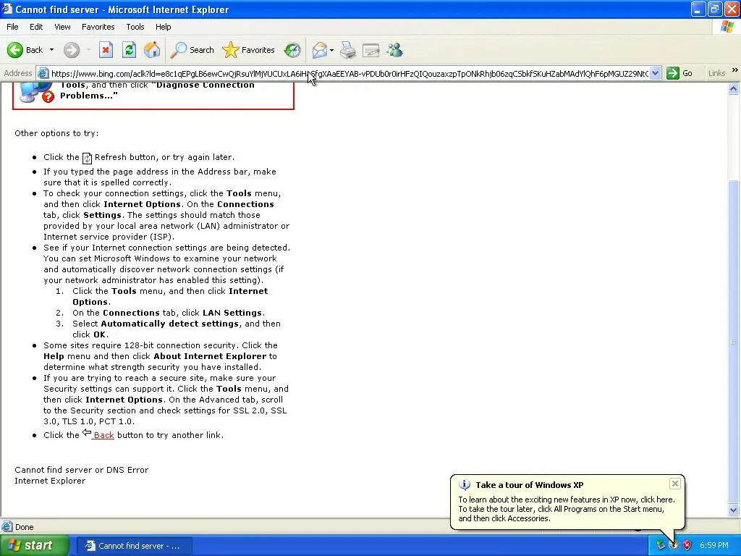The height and width of the screenshot is (556, 741).
Task: Open the History toolbar icon
Action: coord(292,50)
